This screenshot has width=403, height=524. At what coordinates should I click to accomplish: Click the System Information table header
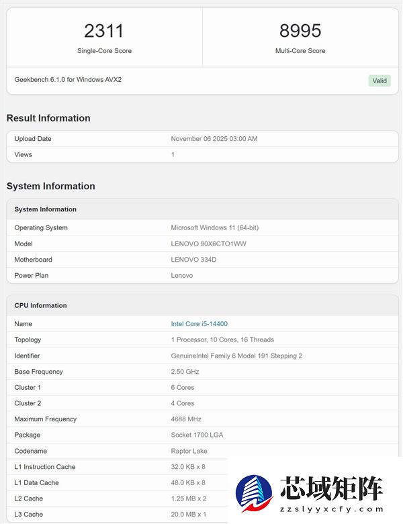[46, 209]
